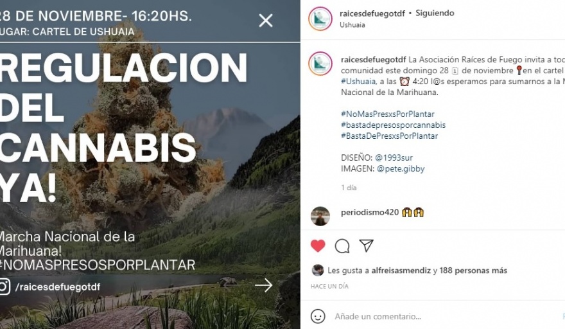Share post with the paper plane icon
Viewport: 565px width, 329px height.
tap(366, 245)
